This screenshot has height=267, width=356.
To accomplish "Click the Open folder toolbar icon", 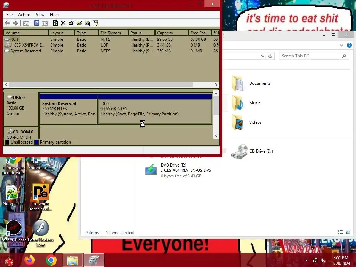I will [x=79, y=23].
